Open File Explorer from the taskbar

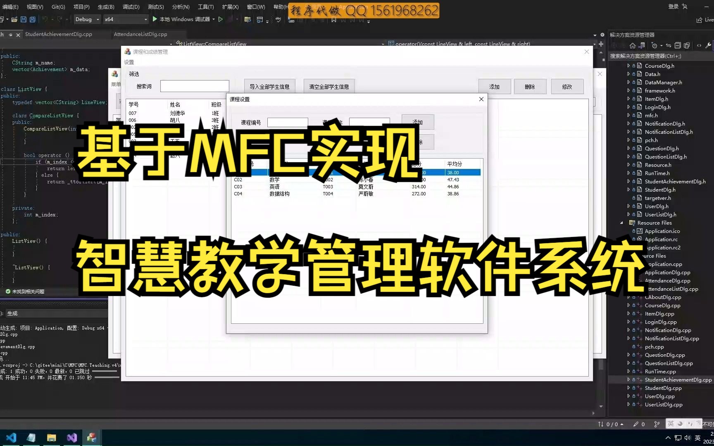tap(52, 438)
